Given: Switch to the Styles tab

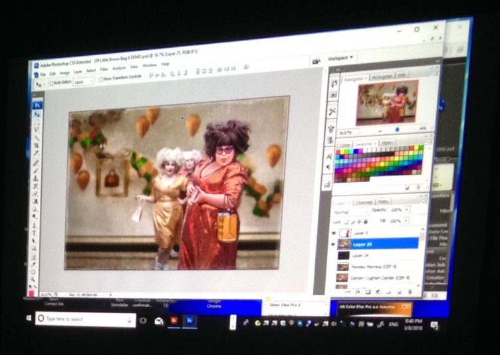Looking at the screenshot, I should click(387, 142).
